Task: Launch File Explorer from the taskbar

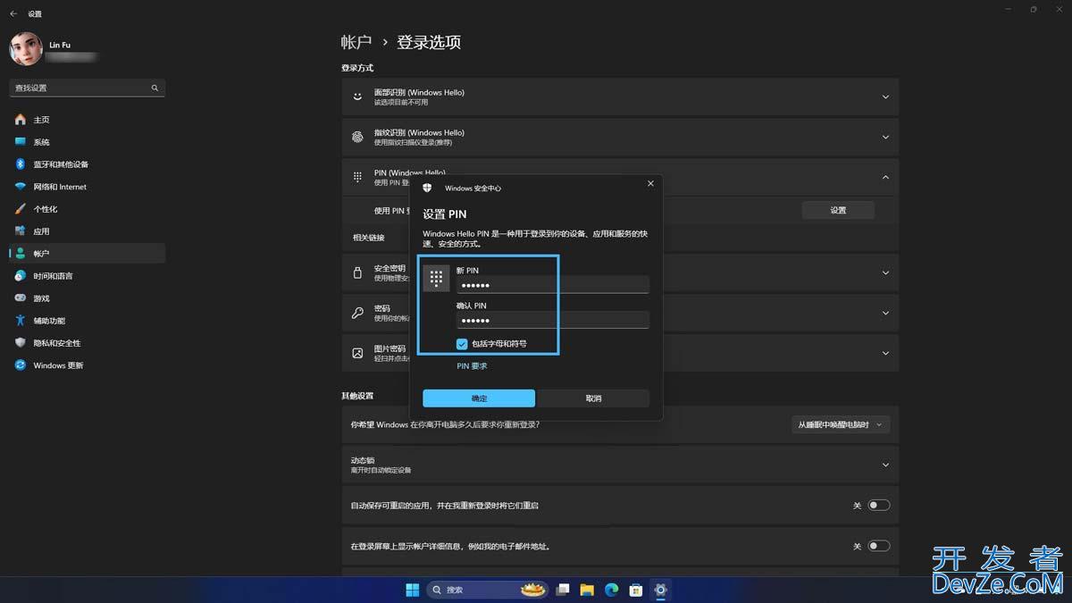Action: (587, 590)
